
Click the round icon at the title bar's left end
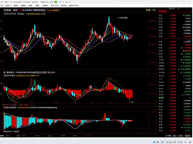click(x=2, y=2)
